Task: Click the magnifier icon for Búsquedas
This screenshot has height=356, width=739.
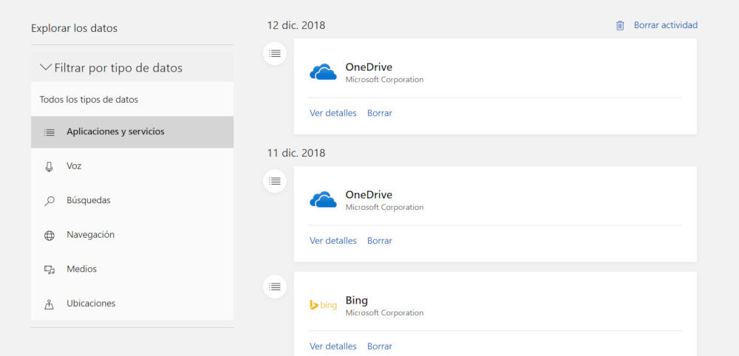Action: pos(50,201)
